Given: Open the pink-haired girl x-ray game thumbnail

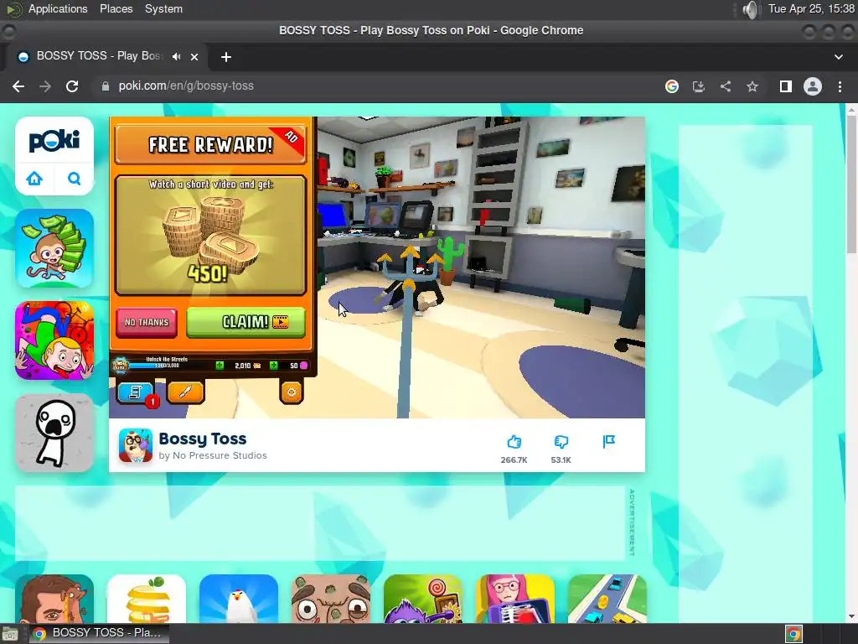Looking at the screenshot, I should [x=515, y=599].
